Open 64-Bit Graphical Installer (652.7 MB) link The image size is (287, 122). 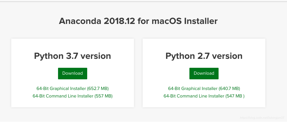click(x=72, y=89)
